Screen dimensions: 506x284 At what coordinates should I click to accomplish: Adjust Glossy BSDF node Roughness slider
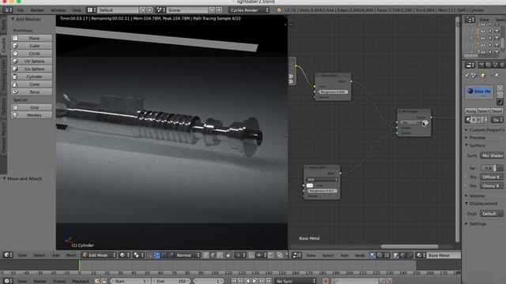pyautogui.click(x=322, y=191)
